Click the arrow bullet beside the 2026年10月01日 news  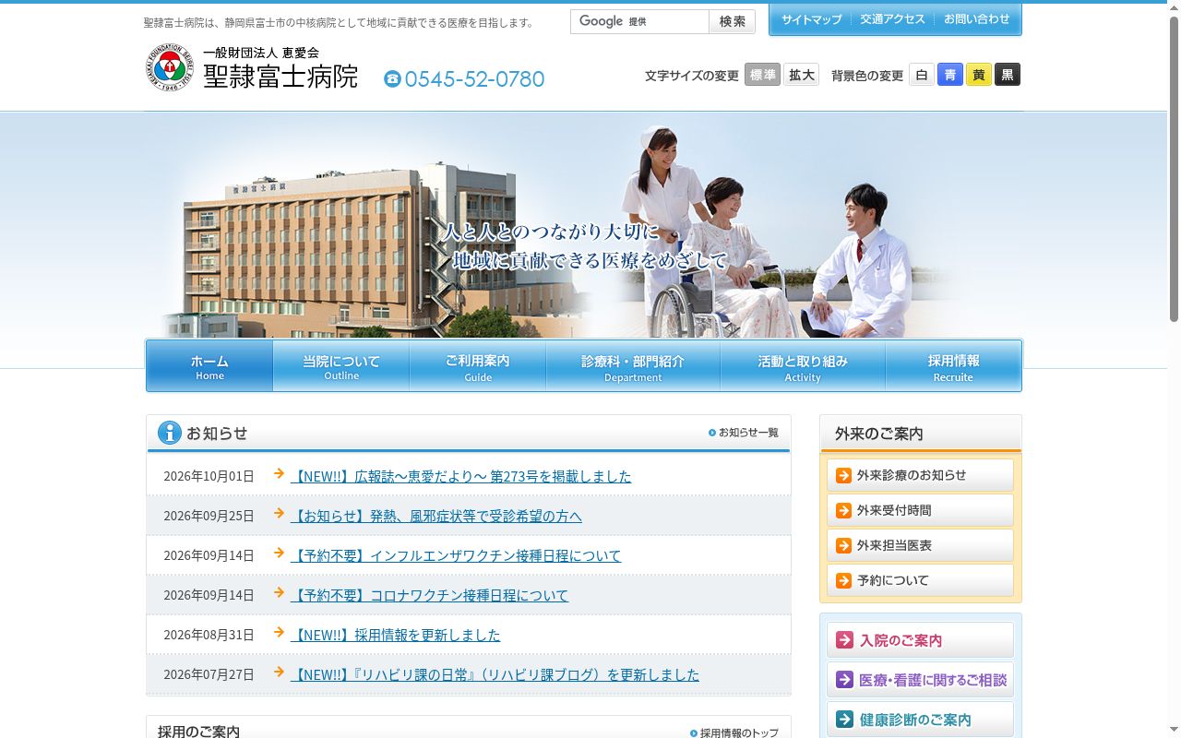pyautogui.click(x=279, y=473)
